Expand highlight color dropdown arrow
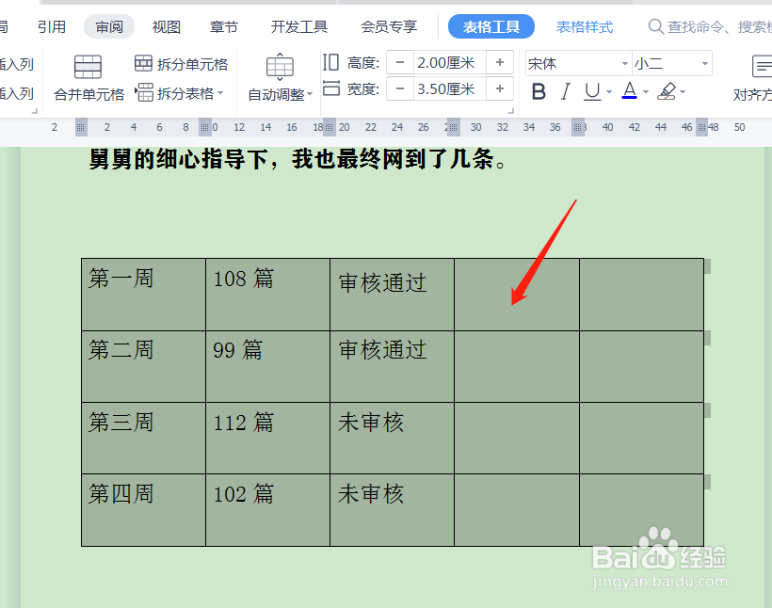The width and height of the screenshot is (772, 608). 683,92
